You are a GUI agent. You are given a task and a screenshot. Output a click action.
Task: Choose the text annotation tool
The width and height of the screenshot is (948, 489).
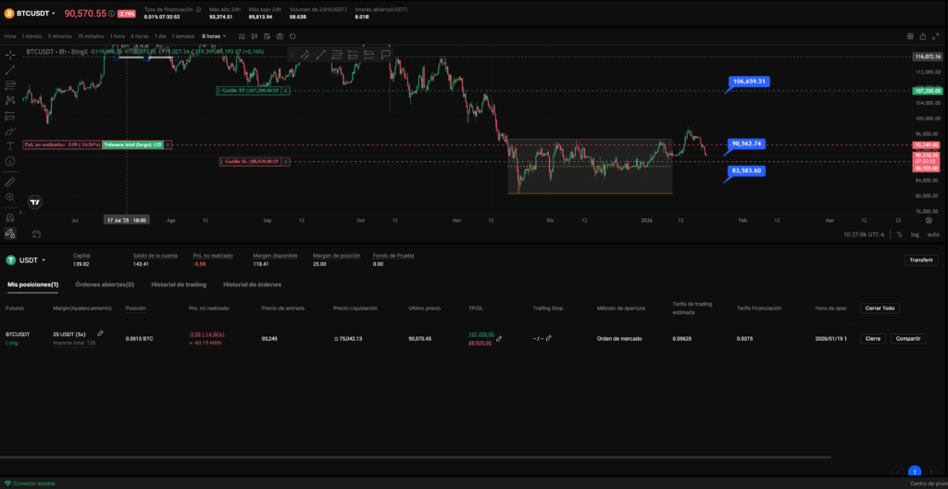(x=10, y=145)
